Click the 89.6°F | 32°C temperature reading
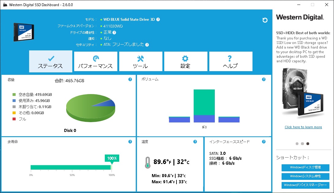334x193 pixels. pyautogui.click(x=171, y=162)
